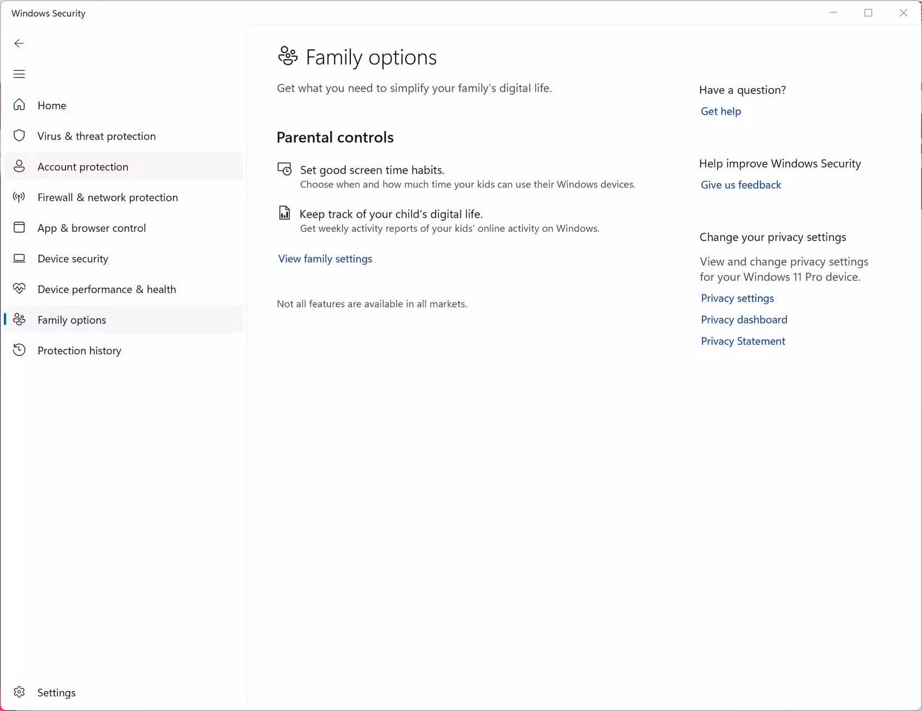Viewport: 922px width, 711px height.
Task: Open the Get help link
Action: tap(721, 112)
